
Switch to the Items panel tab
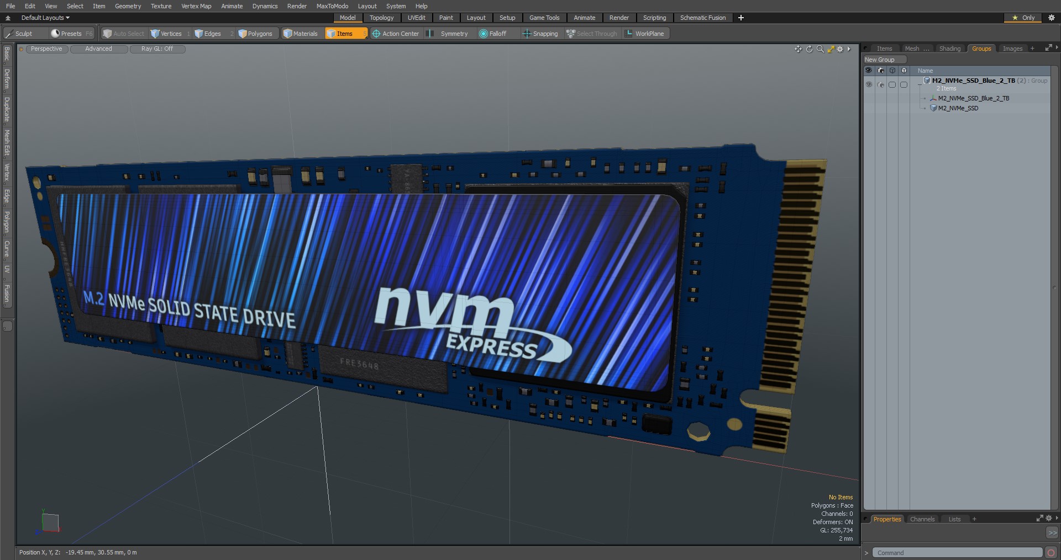[x=884, y=49]
